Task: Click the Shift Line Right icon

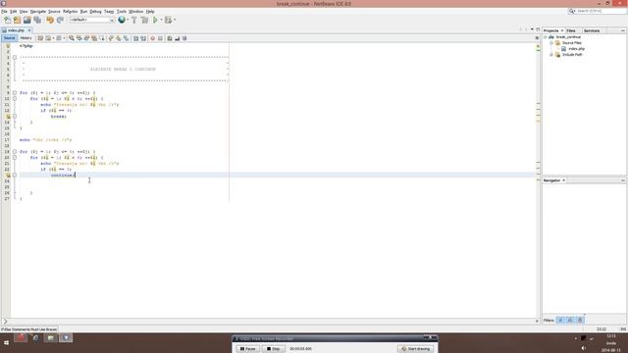Action: [x=143, y=38]
